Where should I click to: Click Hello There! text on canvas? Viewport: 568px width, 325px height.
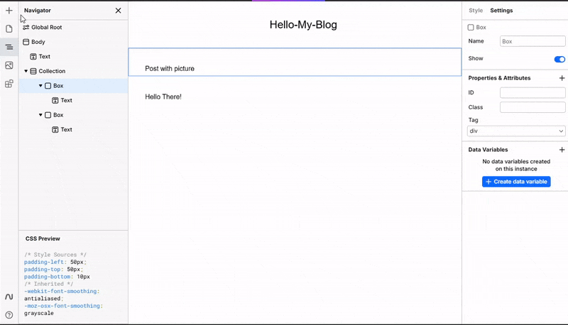(163, 97)
